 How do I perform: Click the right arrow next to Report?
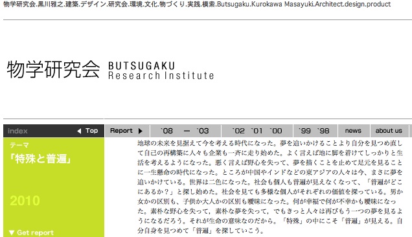pyautogui.click(x=141, y=131)
